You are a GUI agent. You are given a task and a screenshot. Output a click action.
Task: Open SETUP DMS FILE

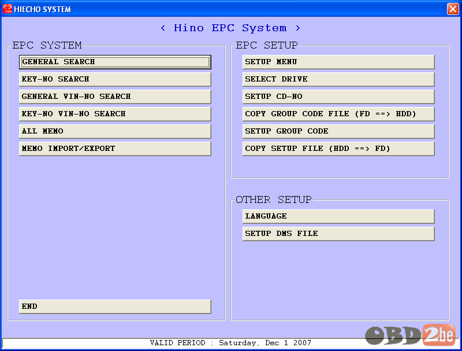coord(338,234)
